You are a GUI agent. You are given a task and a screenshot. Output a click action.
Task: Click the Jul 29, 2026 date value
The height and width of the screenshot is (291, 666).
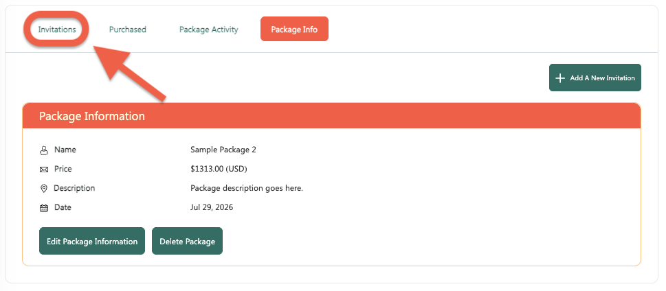(212, 207)
